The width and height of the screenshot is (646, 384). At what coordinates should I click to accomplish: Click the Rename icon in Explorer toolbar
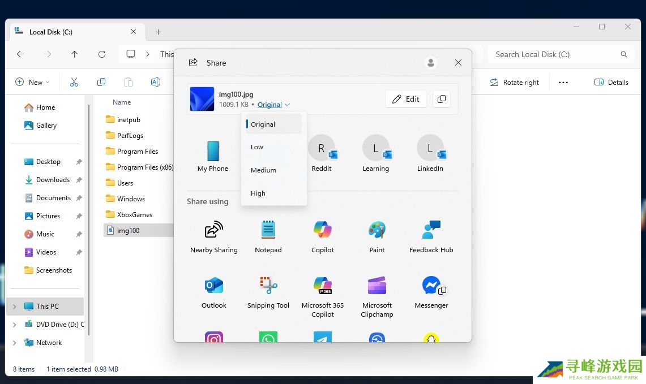coord(156,83)
